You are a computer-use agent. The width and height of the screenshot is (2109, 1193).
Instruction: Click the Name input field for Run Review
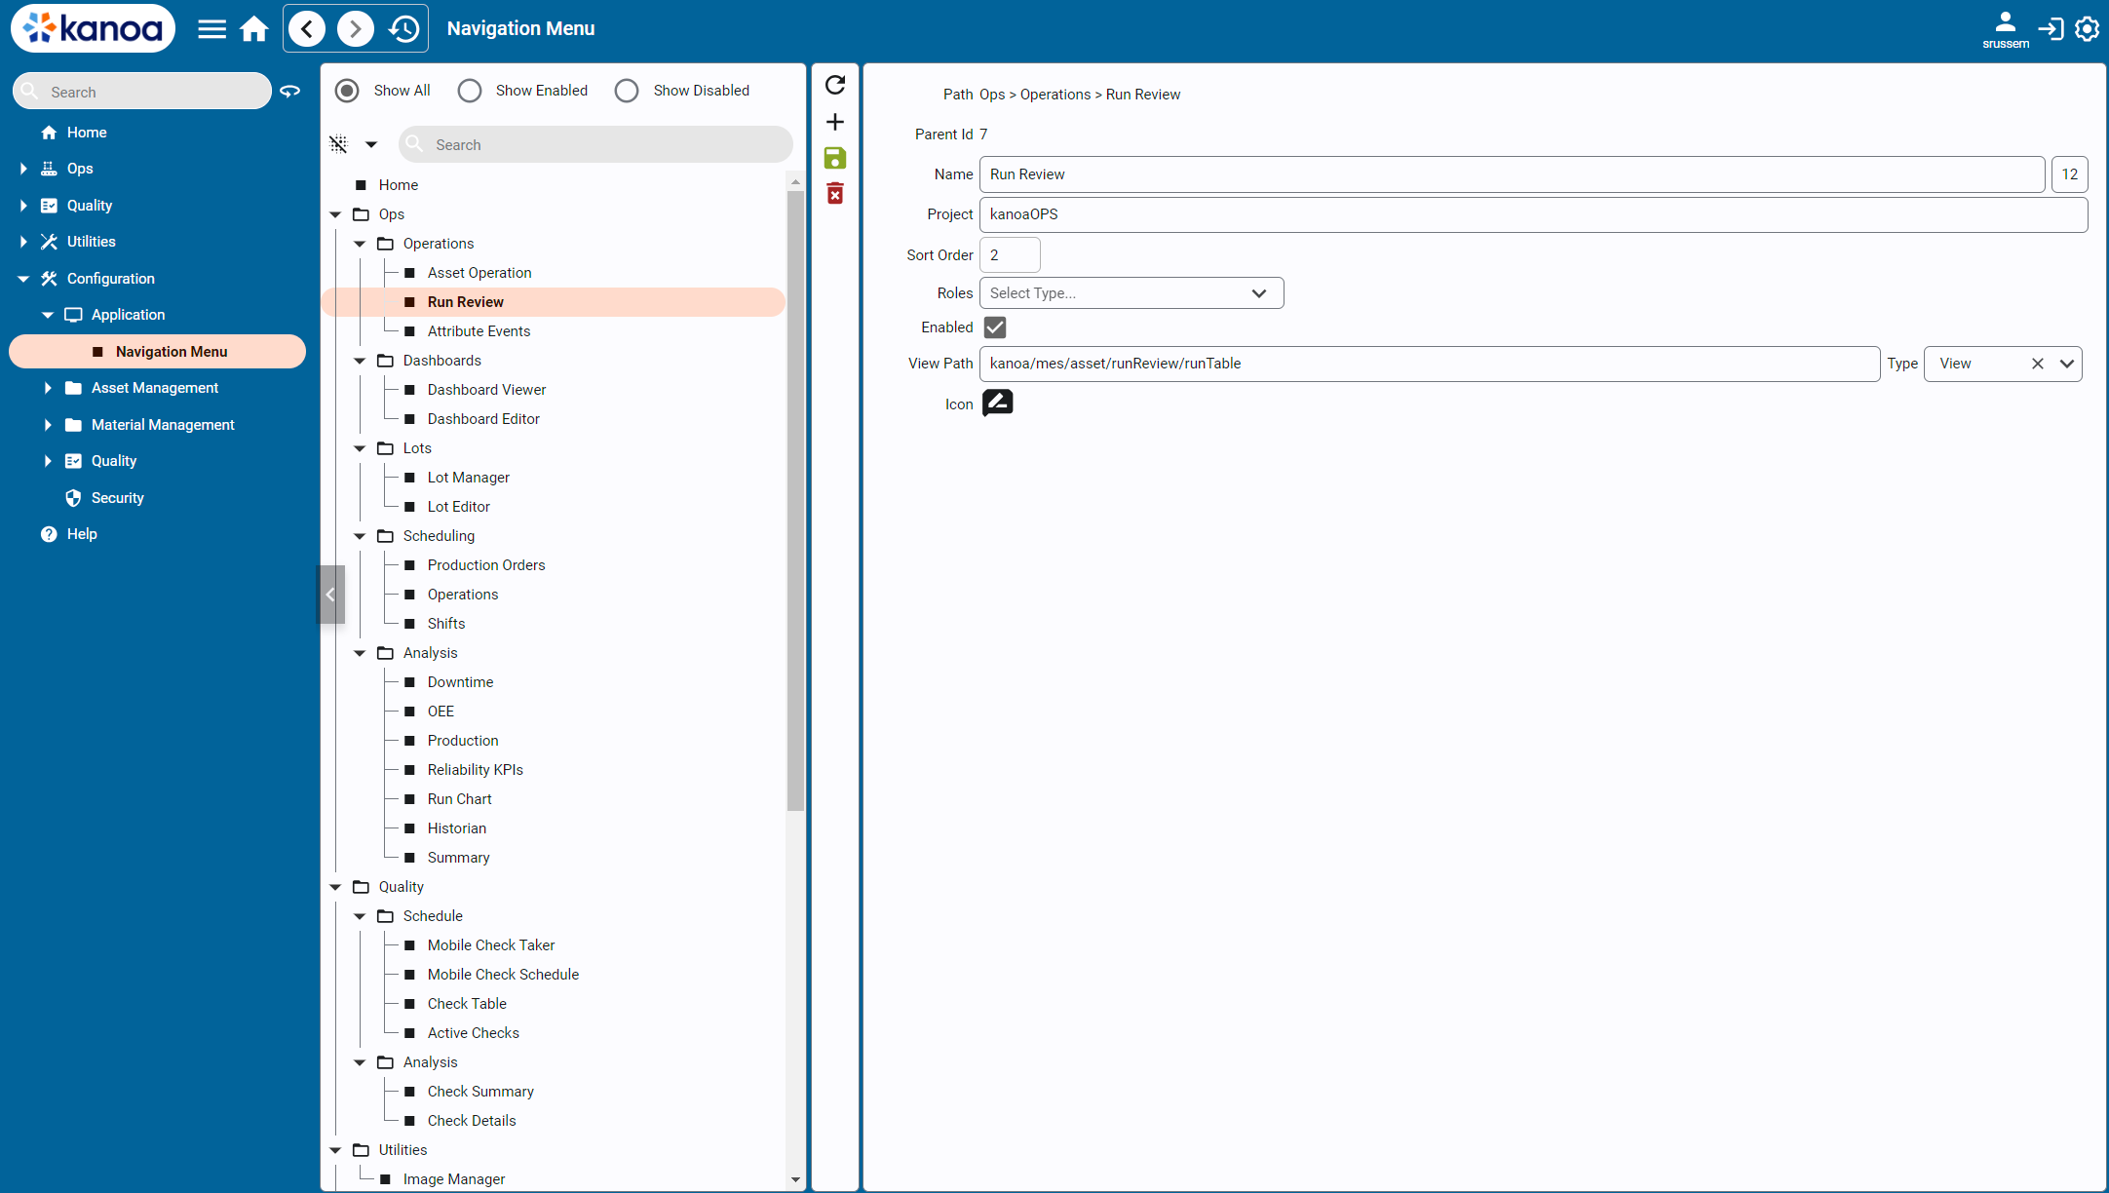(1513, 173)
